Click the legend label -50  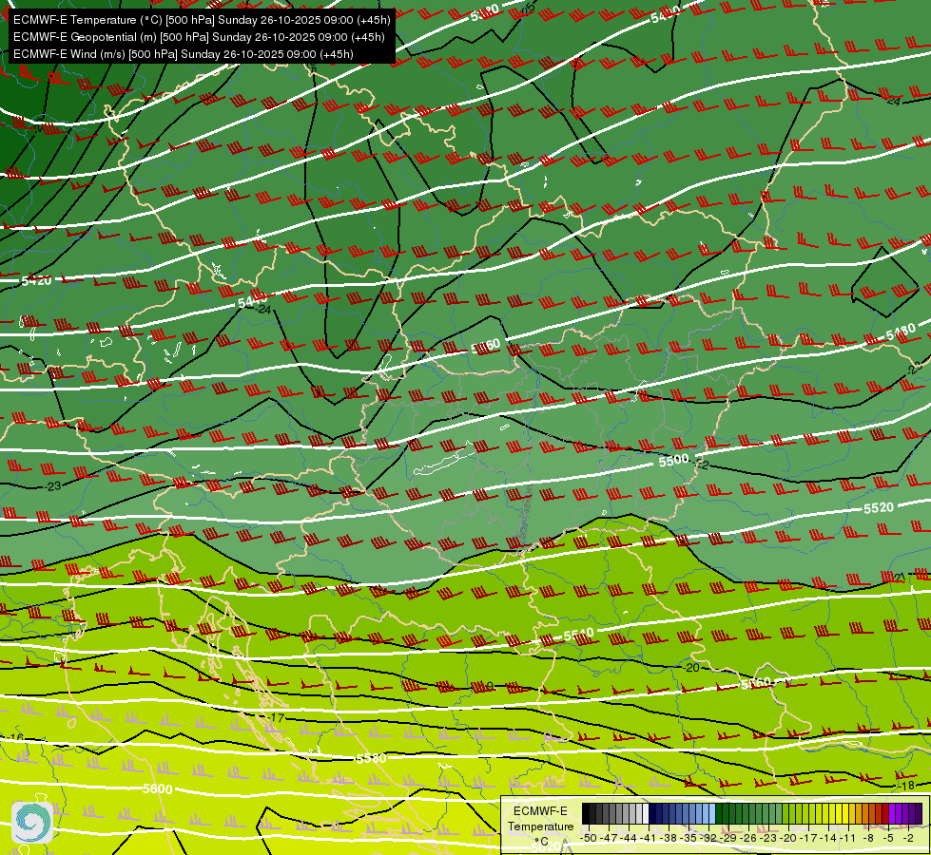(x=589, y=838)
